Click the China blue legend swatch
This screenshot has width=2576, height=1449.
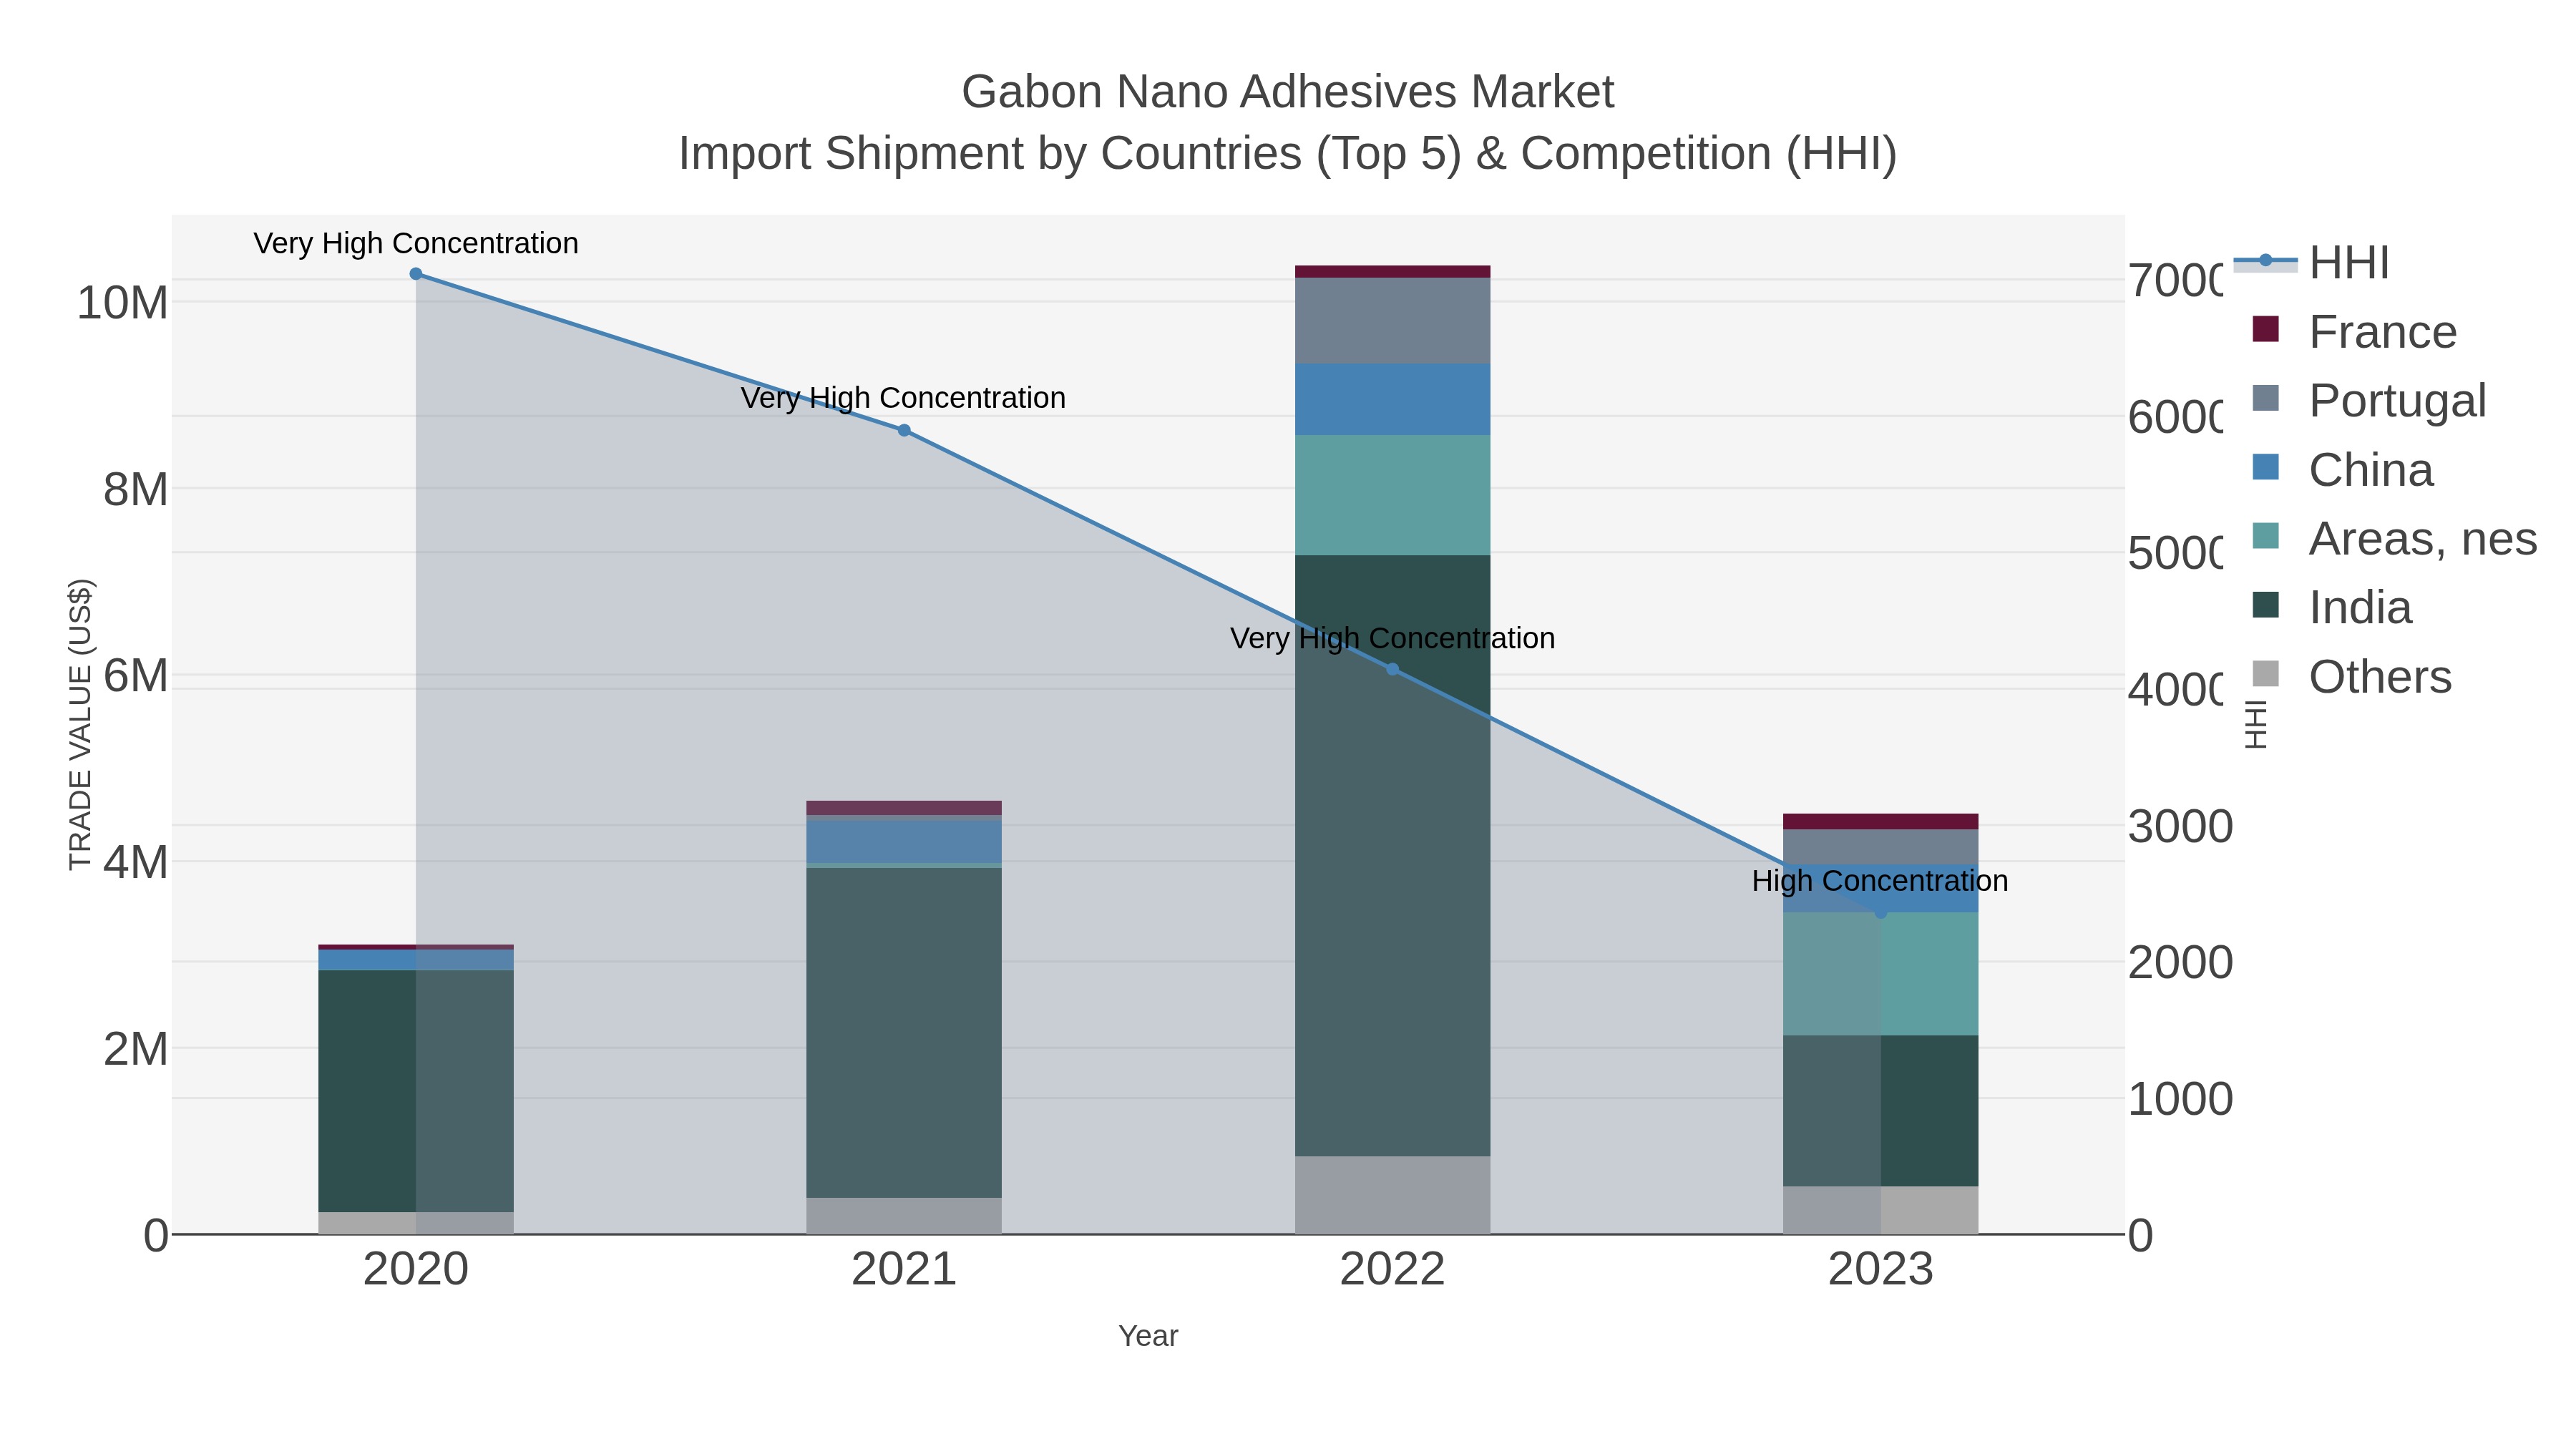[x=2265, y=467]
